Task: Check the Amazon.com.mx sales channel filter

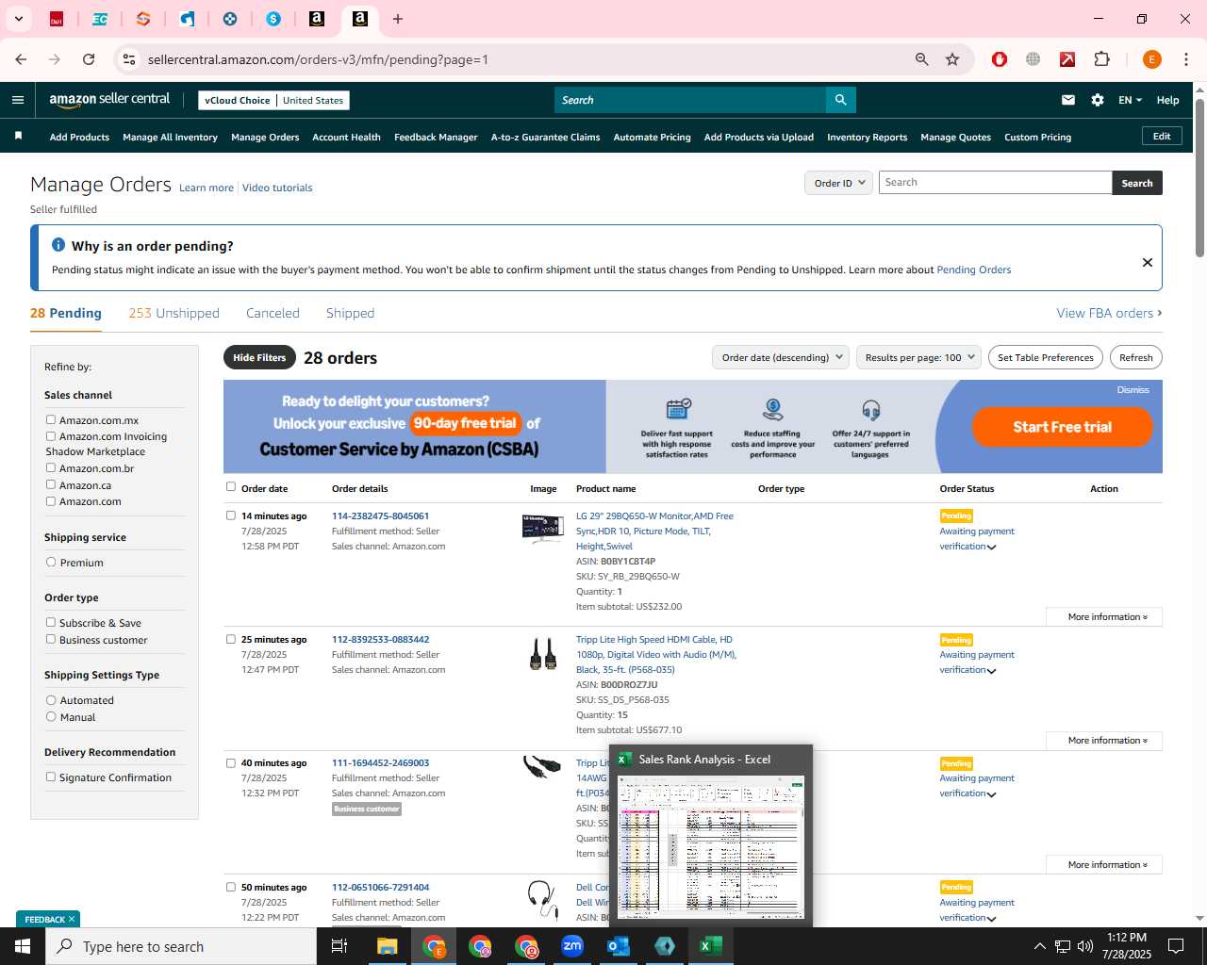Action: coord(51,419)
